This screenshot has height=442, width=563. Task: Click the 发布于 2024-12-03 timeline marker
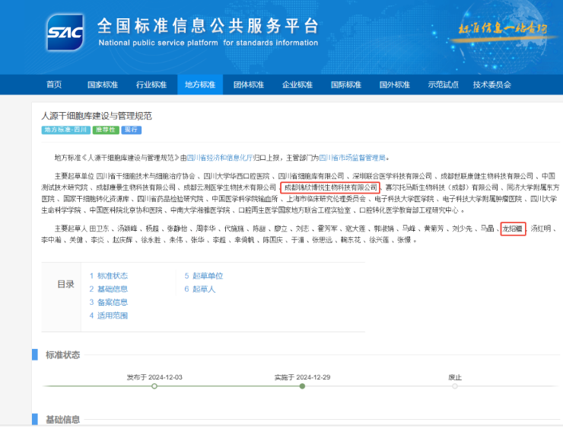[154, 386]
